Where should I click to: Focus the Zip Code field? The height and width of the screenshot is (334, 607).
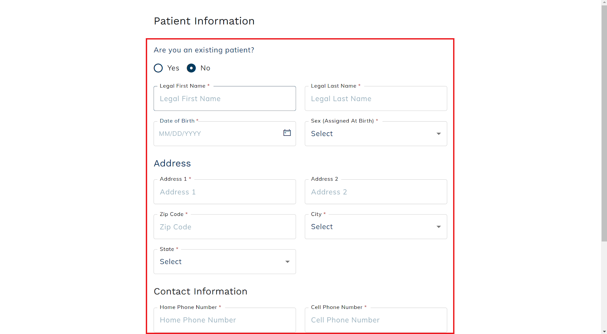(225, 227)
